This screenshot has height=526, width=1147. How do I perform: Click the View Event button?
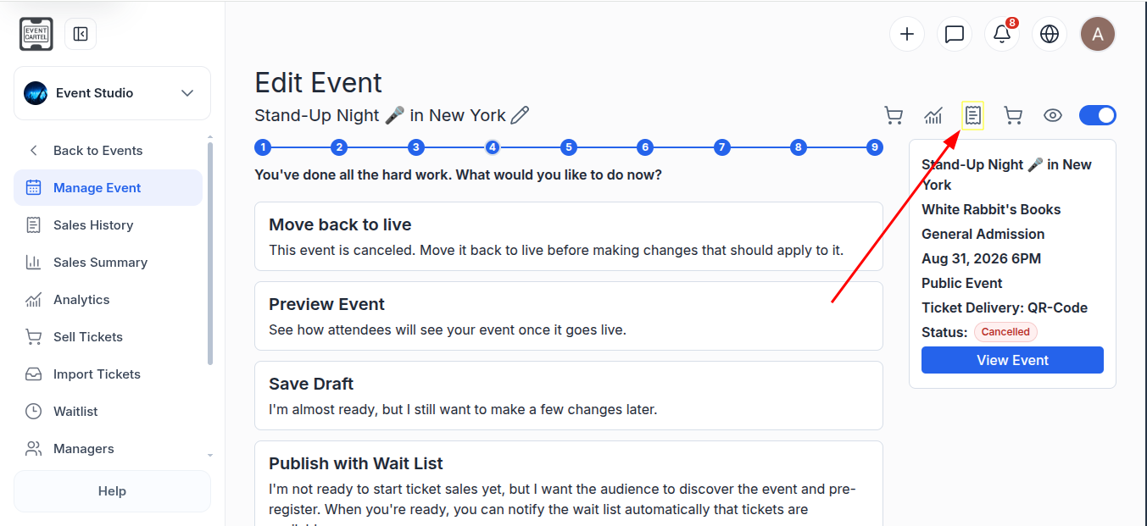tap(1012, 360)
